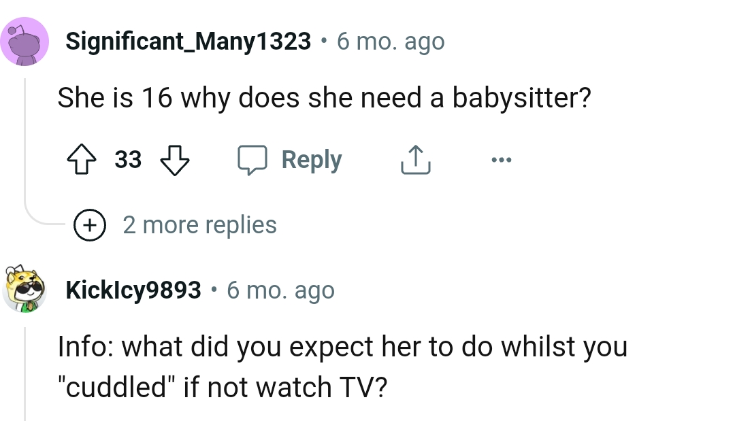Click KickIcy9893's dog avatar
This screenshot has width=735, height=421.
pos(25,290)
